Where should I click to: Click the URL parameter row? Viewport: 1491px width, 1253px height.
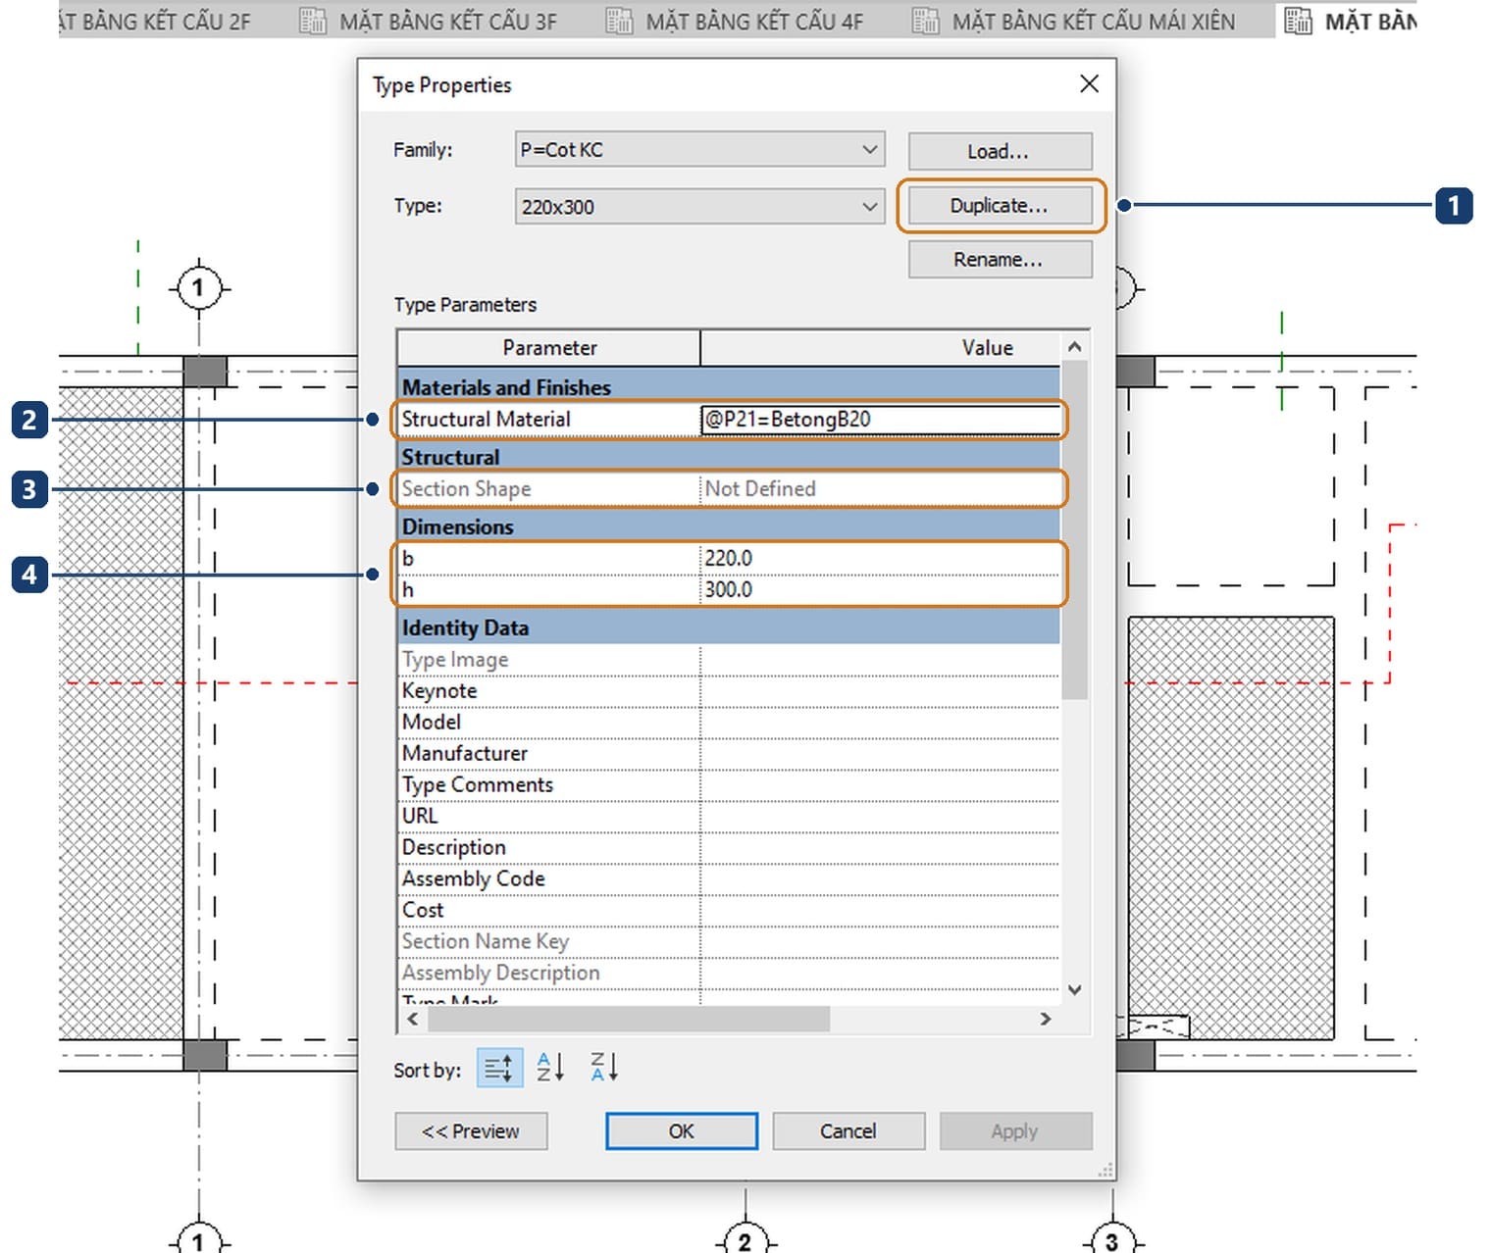coord(729,817)
